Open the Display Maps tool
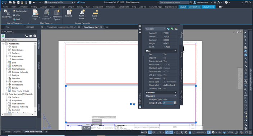 35,14
